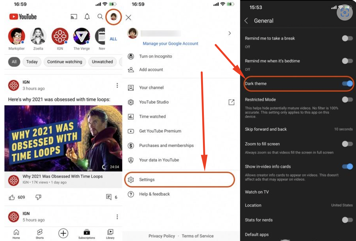
Task: Show ALL subscribed channels
Action: click(x=113, y=39)
